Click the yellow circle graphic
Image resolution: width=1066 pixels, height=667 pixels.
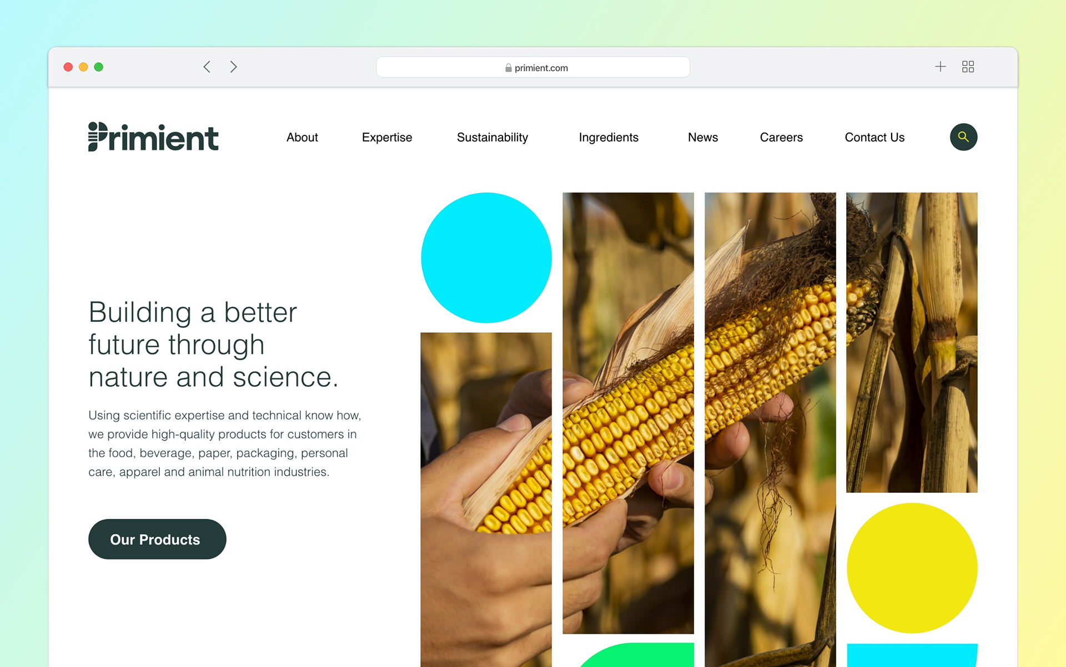(x=912, y=568)
